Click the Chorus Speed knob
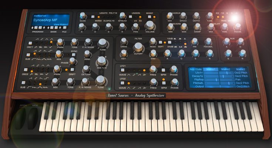 tap(184, 16)
